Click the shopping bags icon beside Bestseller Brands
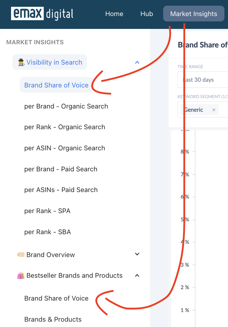Image resolution: width=228 pixels, height=327 pixels. tap(21, 276)
